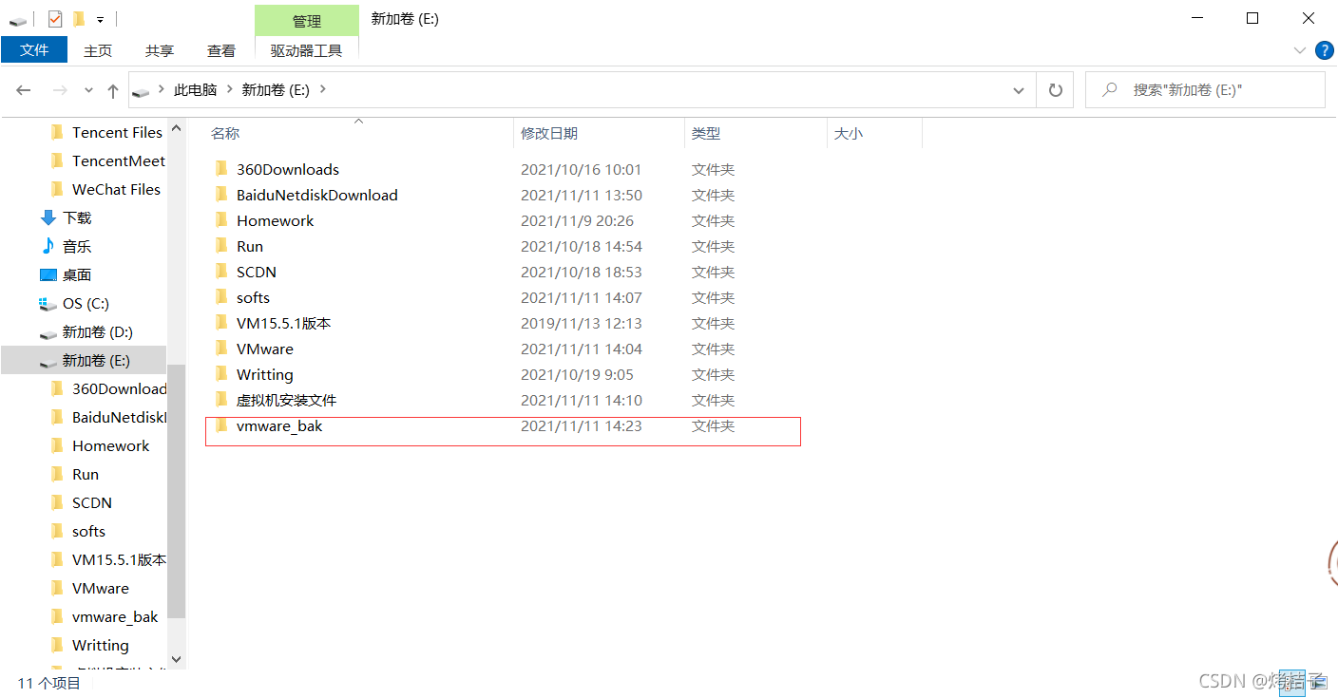Screen dimensions: 1338x698
Task: Switch to the 查看 ribbon tab
Action: (x=221, y=50)
